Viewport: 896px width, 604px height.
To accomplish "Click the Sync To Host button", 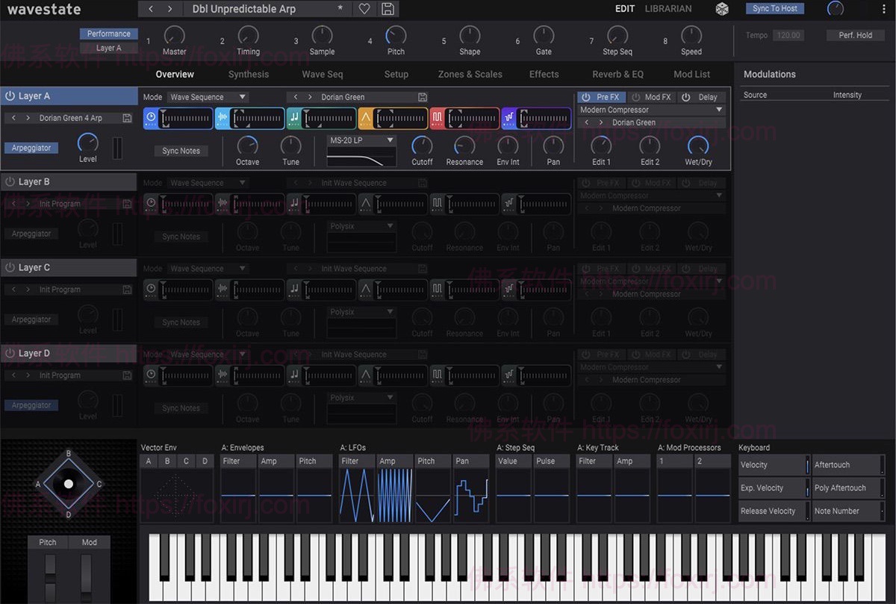I will click(x=774, y=8).
